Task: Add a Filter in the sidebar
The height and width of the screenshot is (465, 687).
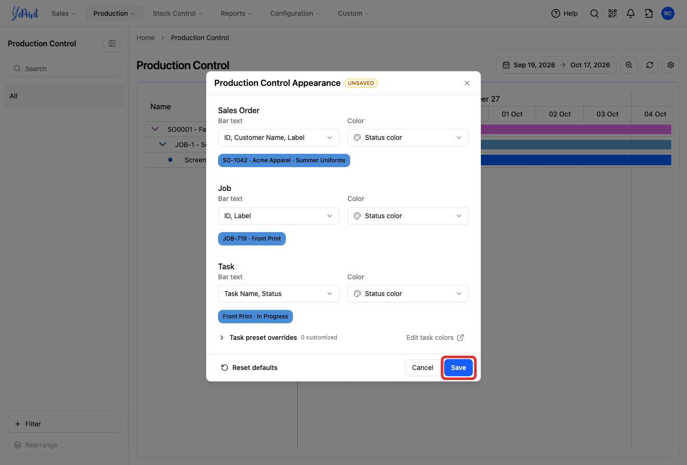Action: point(64,424)
